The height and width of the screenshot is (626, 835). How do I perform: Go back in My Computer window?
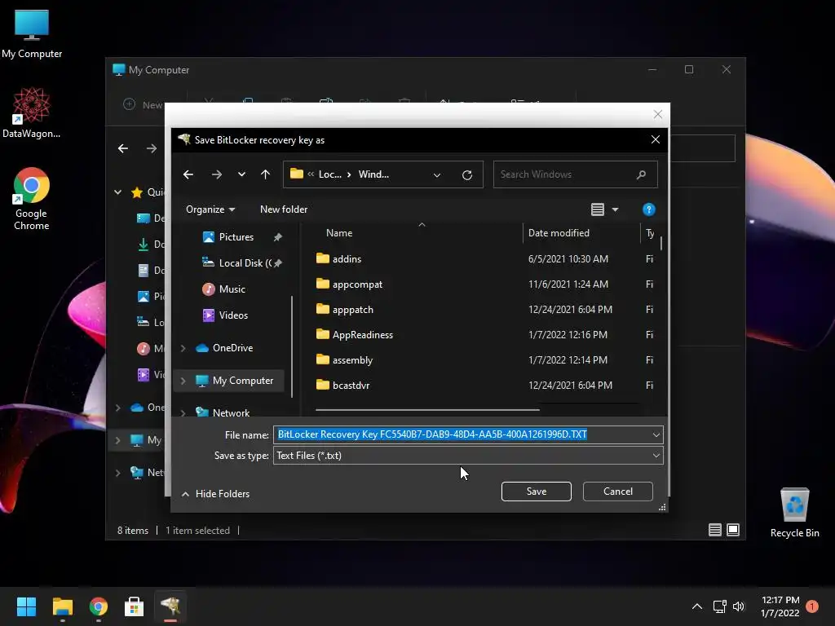pyautogui.click(x=123, y=148)
